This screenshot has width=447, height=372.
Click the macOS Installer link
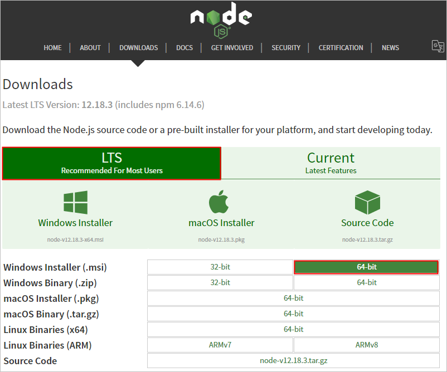(221, 223)
